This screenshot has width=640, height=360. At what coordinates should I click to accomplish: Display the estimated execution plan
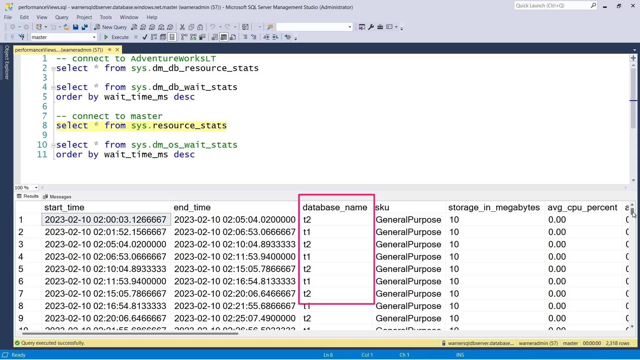point(154,37)
